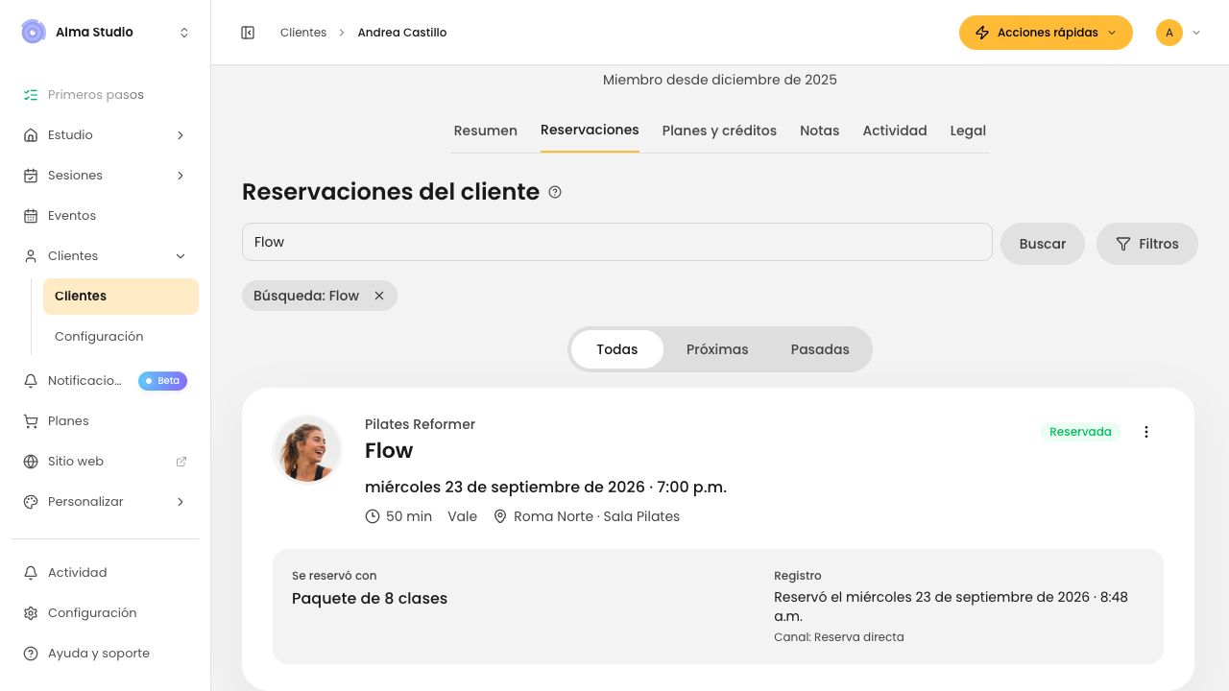Screen dimensions: 1229x691
Task: Select the Clientes submenu item
Action: (121, 297)
